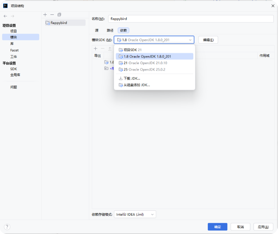
Task: Remove selected module with minus icon
Action: 52,14
